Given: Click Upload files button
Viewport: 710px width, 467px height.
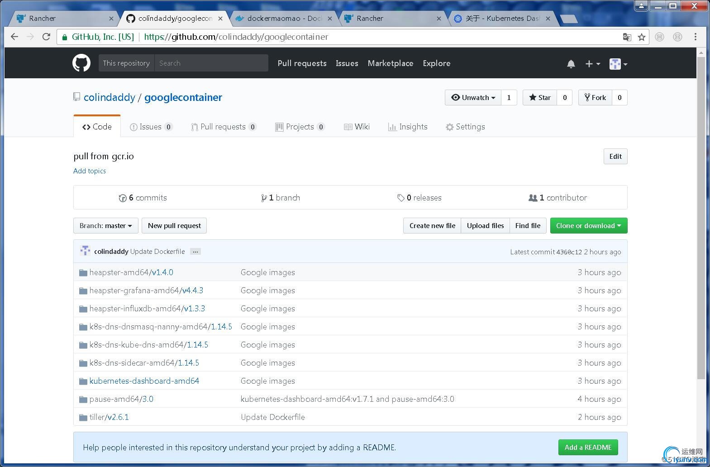Looking at the screenshot, I should click(485, 226).
